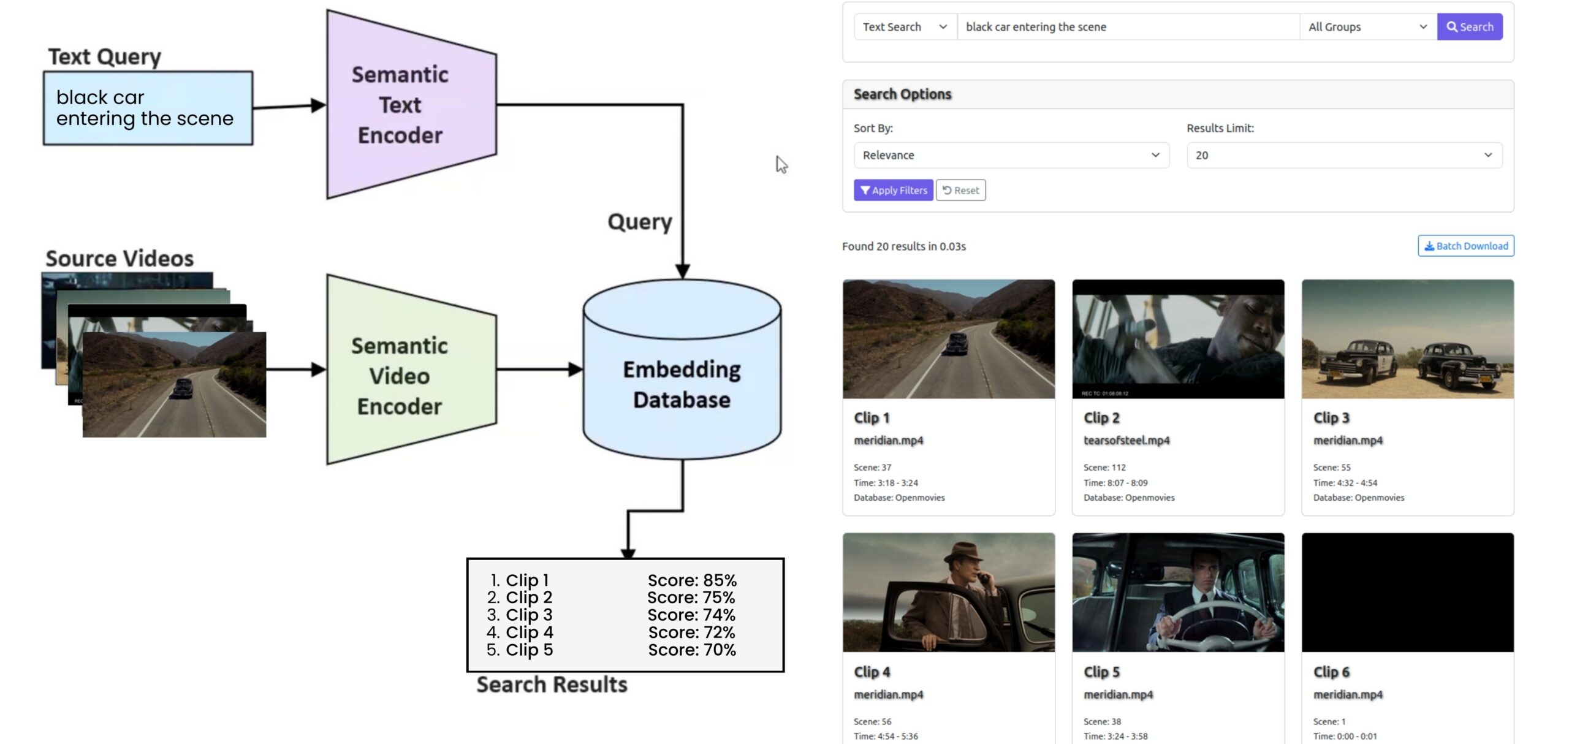Screen dimensions: 1569x744
Task: Click the magnifier icon on the Search button
Action: click(1453, 26)
